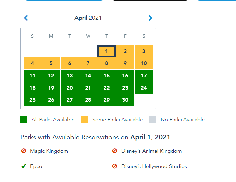Click green All Parks Available swatch
This screenshot has width=236, height=182.
point(24,120)
